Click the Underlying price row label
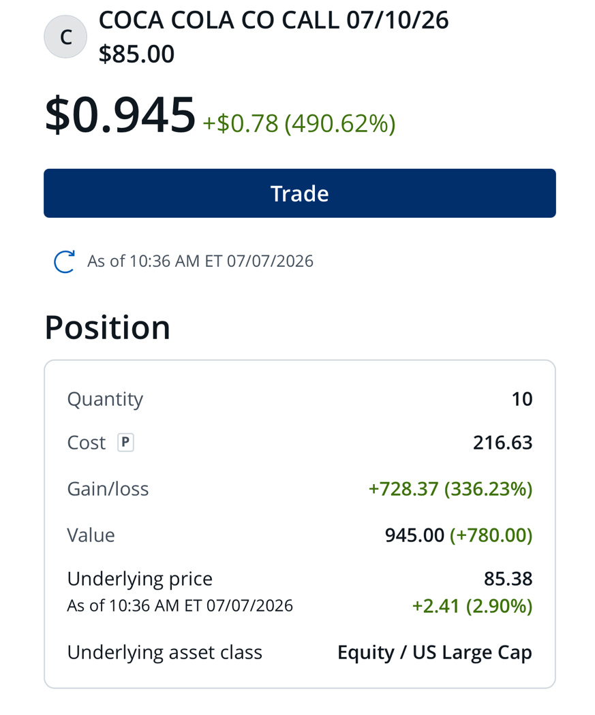This screenshot has width=595, height=715. pyautogui.click(x=140, y=579)
